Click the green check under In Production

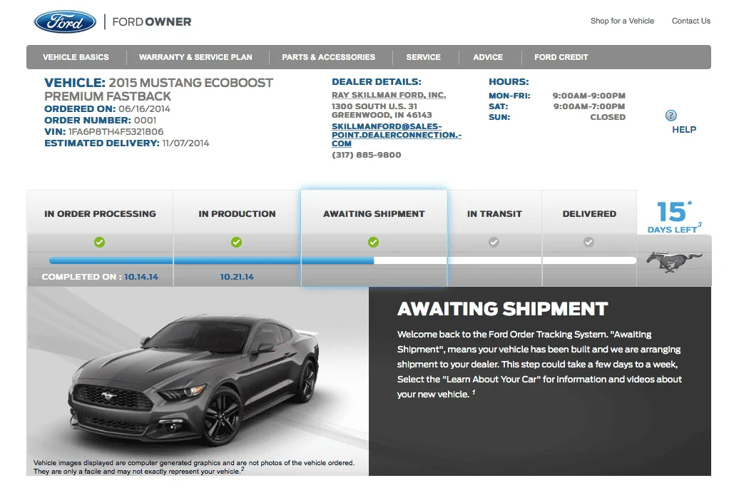point(236,242)
